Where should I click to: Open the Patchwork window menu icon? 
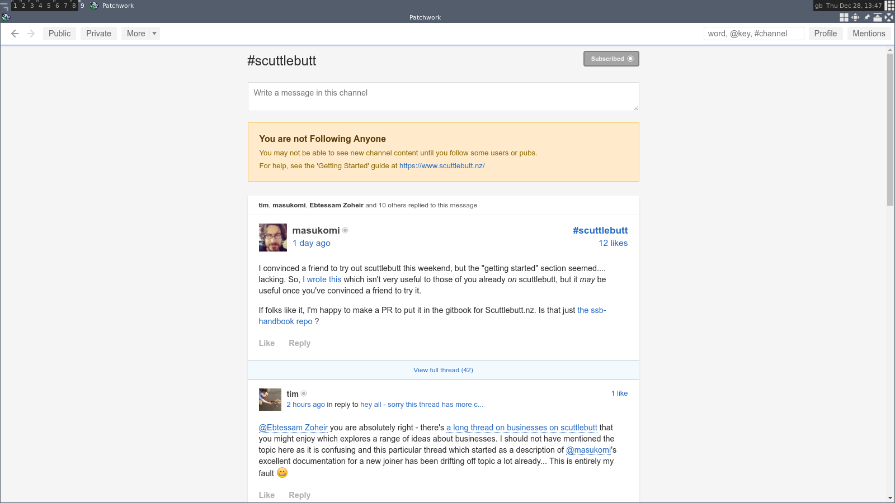6,17
